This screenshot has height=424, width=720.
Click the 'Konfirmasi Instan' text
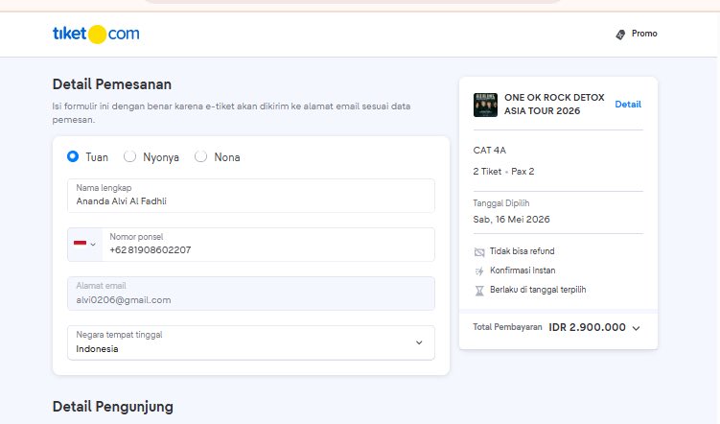pyautogui.click(x=523, y=271)
